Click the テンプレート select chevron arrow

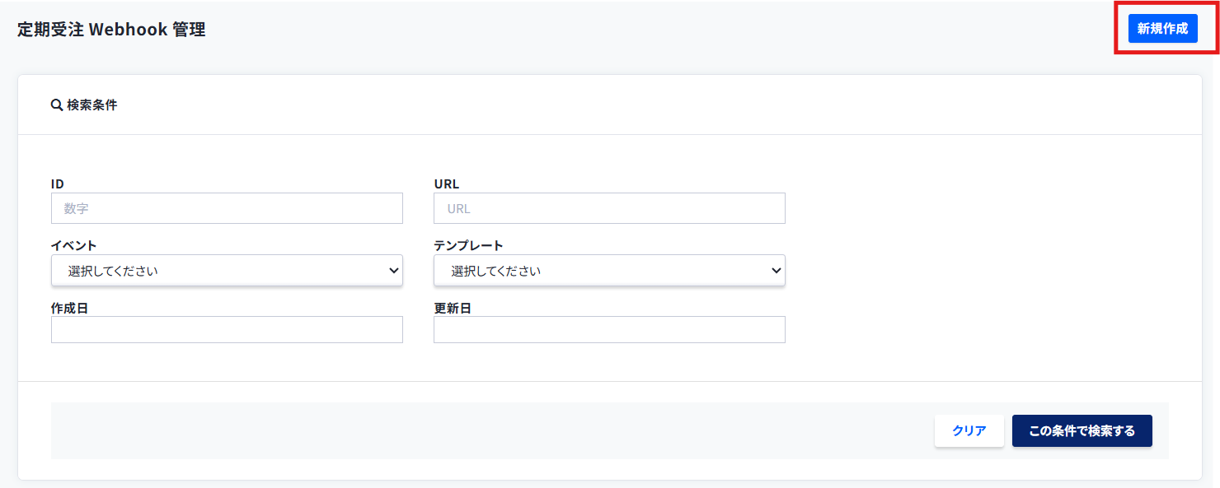[x=776, y=271]
